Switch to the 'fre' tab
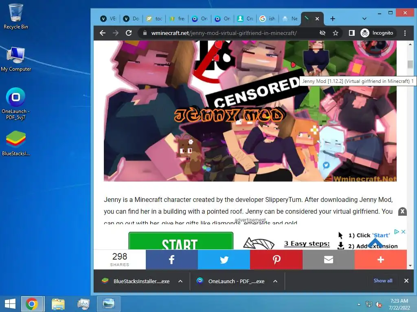The height and width of the screenshot is (312, 417). 177,19
